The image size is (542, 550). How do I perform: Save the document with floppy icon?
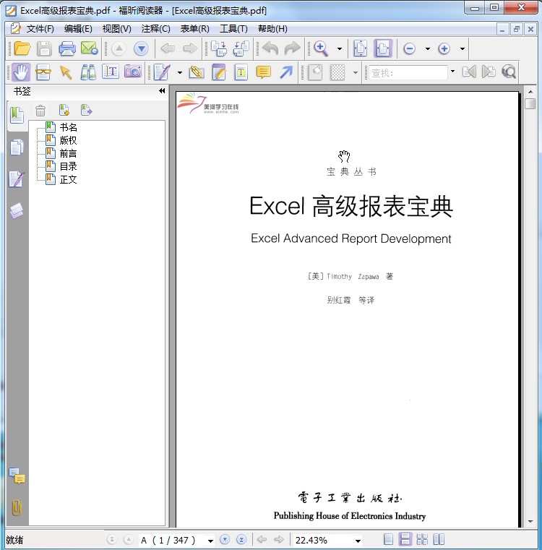[44, 48]
